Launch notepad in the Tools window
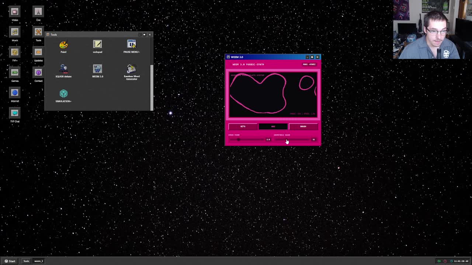The height and width of the screenshot is (265, 472). pyautogui.click(x=97, y=47)
